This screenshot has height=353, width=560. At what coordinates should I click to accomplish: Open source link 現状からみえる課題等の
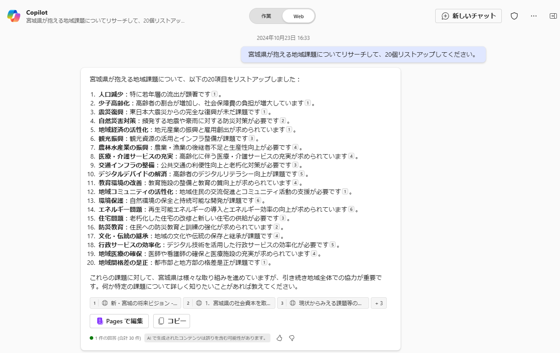click(x=323, y=303)
